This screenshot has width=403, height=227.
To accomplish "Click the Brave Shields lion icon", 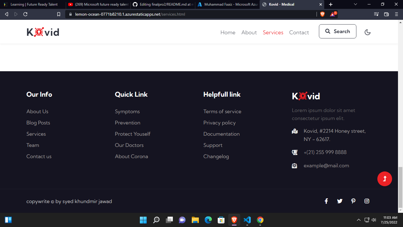I will [322, 14].
